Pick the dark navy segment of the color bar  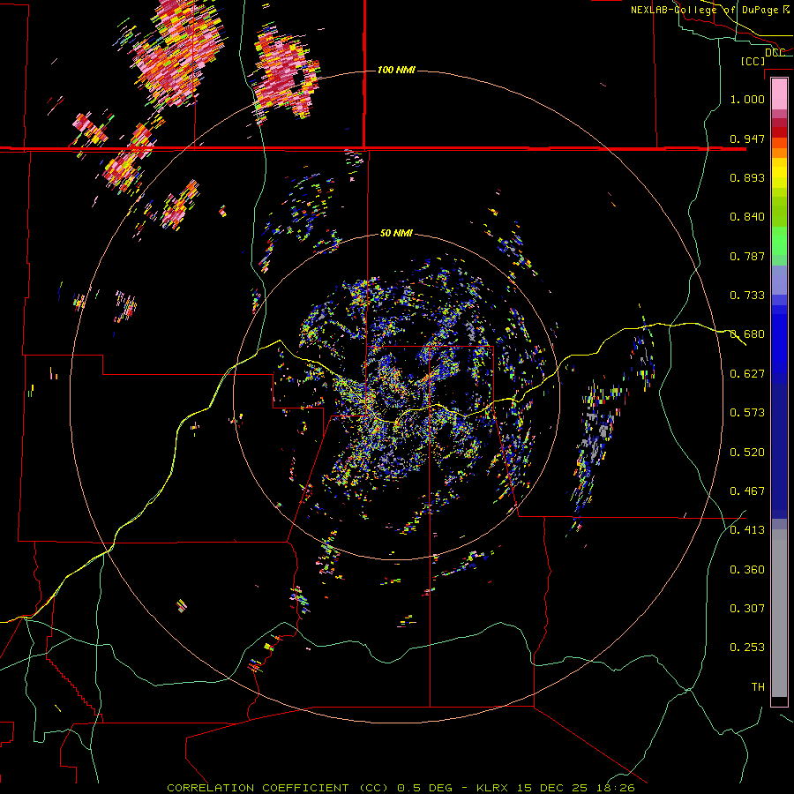tap(779, 451)
